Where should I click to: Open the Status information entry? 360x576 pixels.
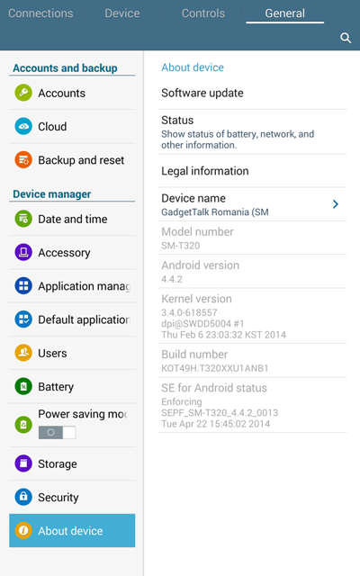[252, 132]
